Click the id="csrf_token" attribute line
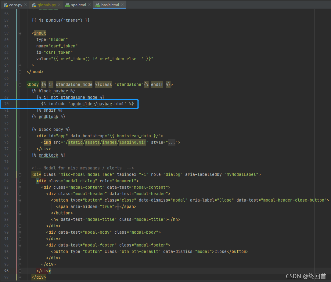 tap(55, 52)
